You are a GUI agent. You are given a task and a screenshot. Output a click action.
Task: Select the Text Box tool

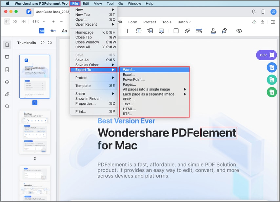139,31
